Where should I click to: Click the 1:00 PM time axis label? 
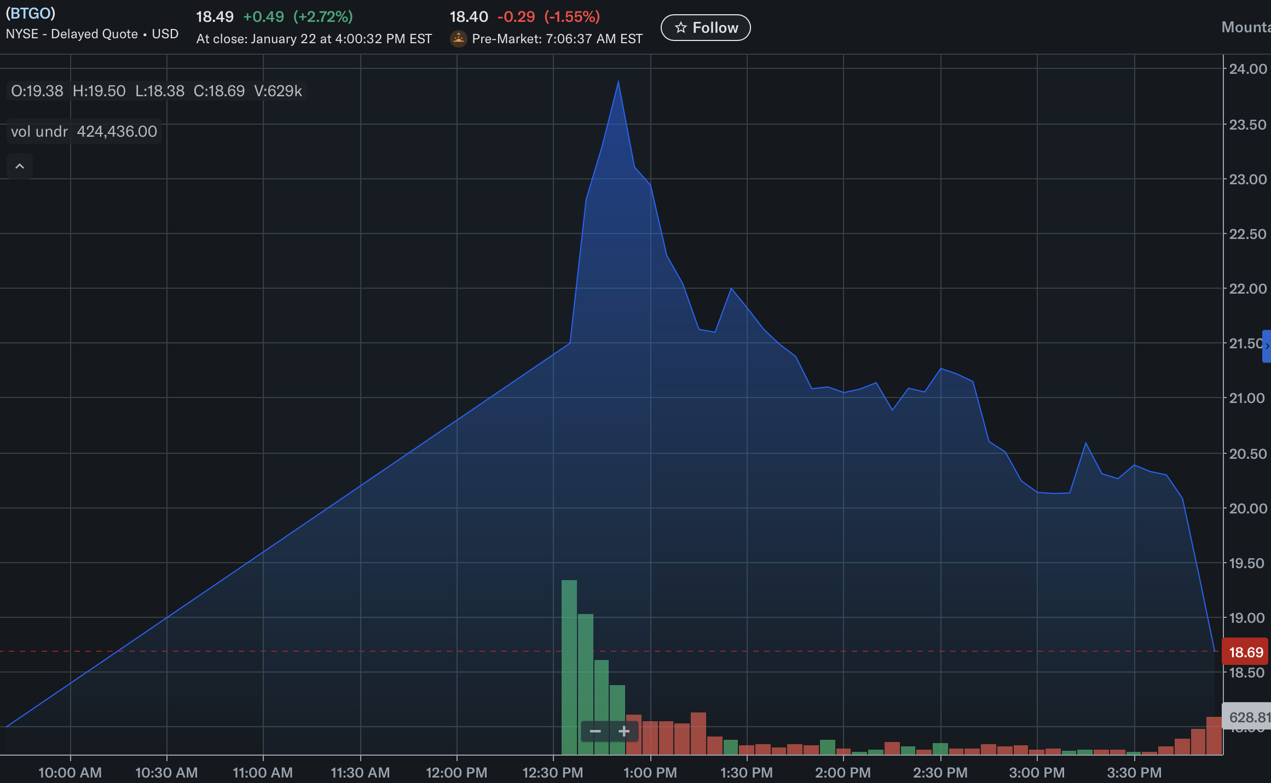coord(650,773)
